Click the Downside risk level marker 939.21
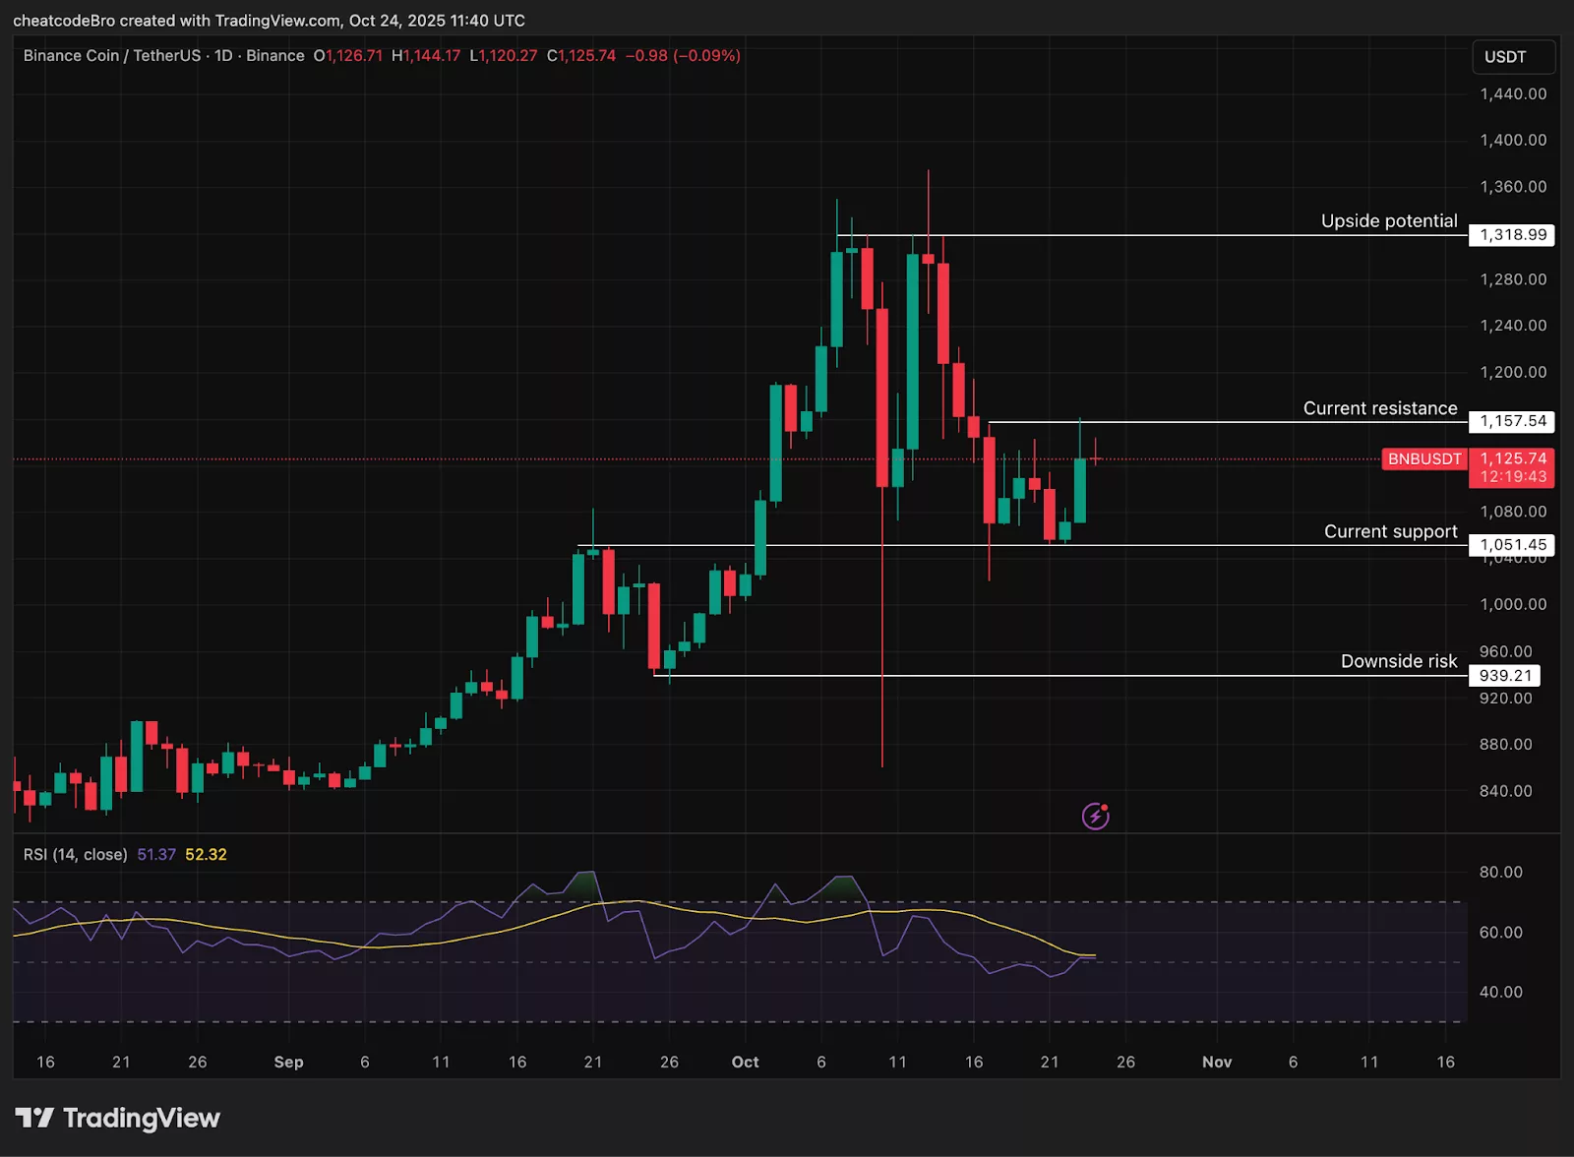This screenshot has width=1574, height=1157. click(x=1505, y=675)
